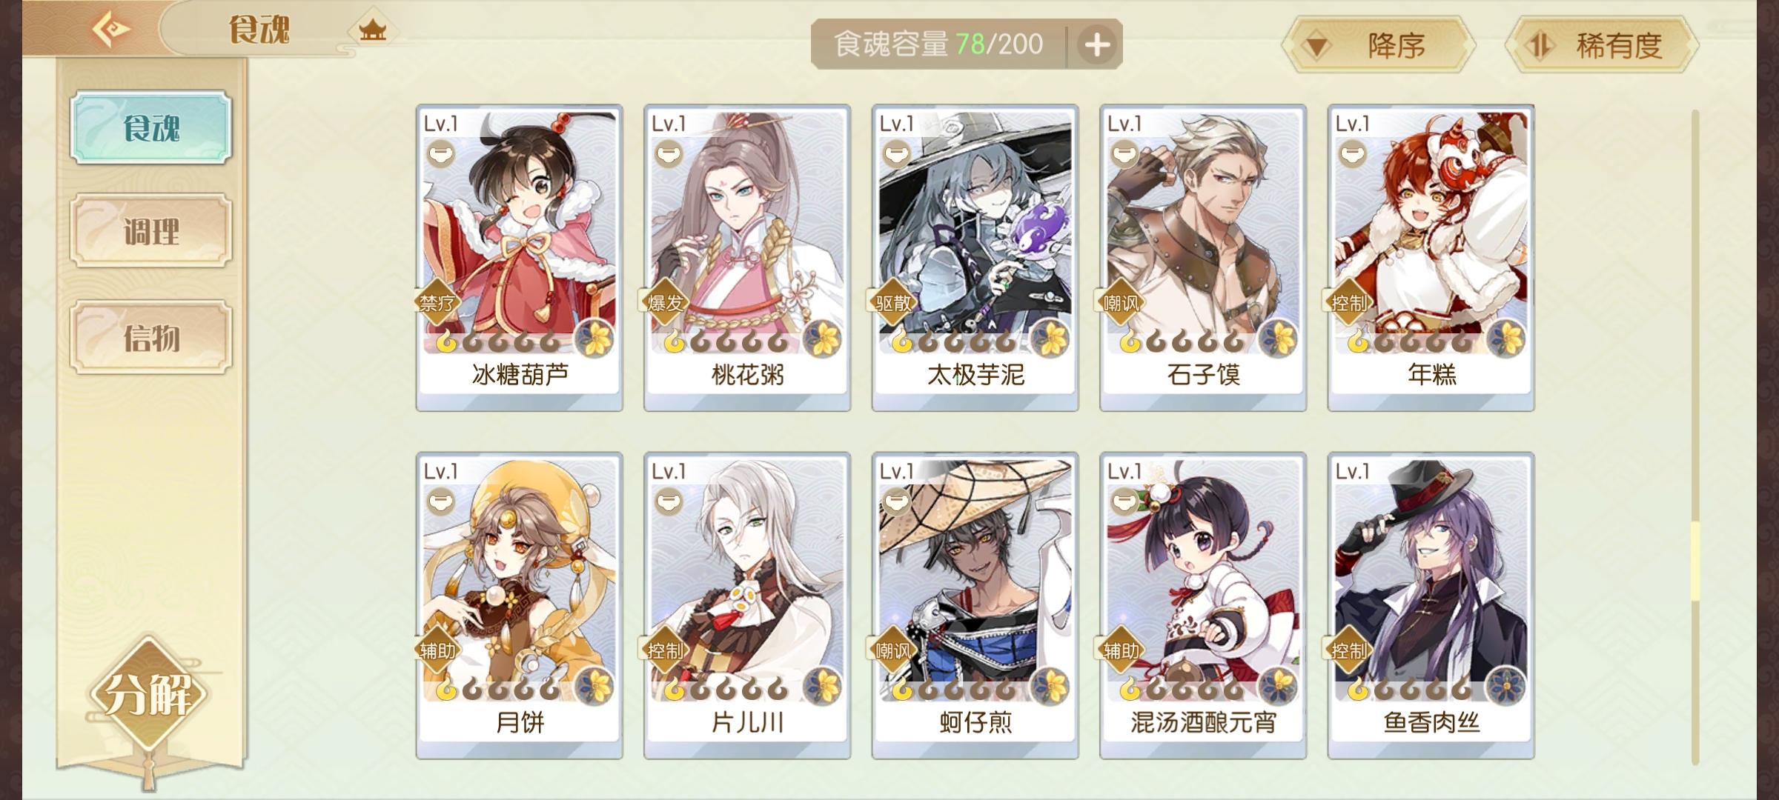Image resolution: width=1779 pixels, height=800 pixels.
Task: Open the home pavilion icon
Action: click(x=373, y=30)
